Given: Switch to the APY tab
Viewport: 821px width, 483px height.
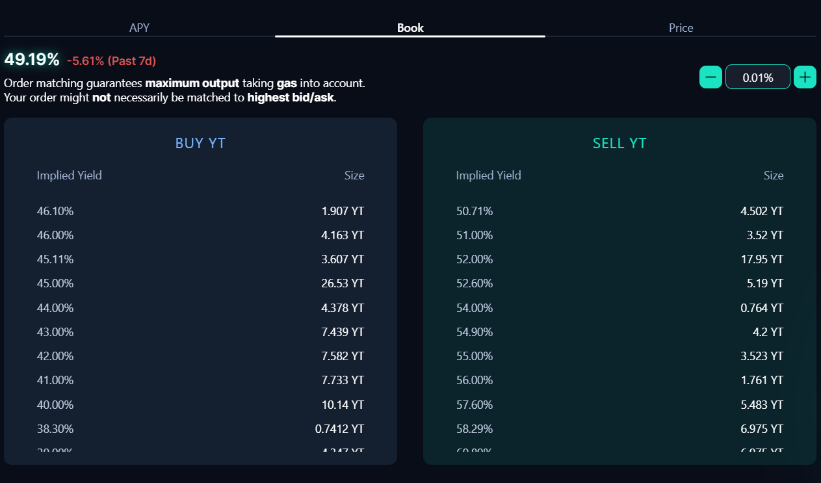Looking at the screenshot, I should (139, 28).
